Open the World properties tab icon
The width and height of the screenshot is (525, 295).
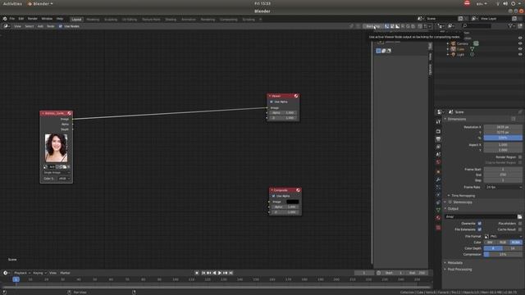[438, 162]
